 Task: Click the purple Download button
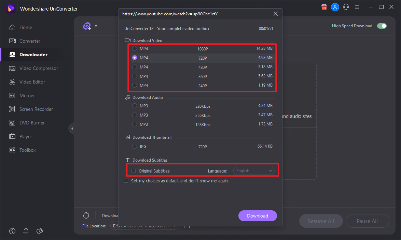tap(257, 216)
